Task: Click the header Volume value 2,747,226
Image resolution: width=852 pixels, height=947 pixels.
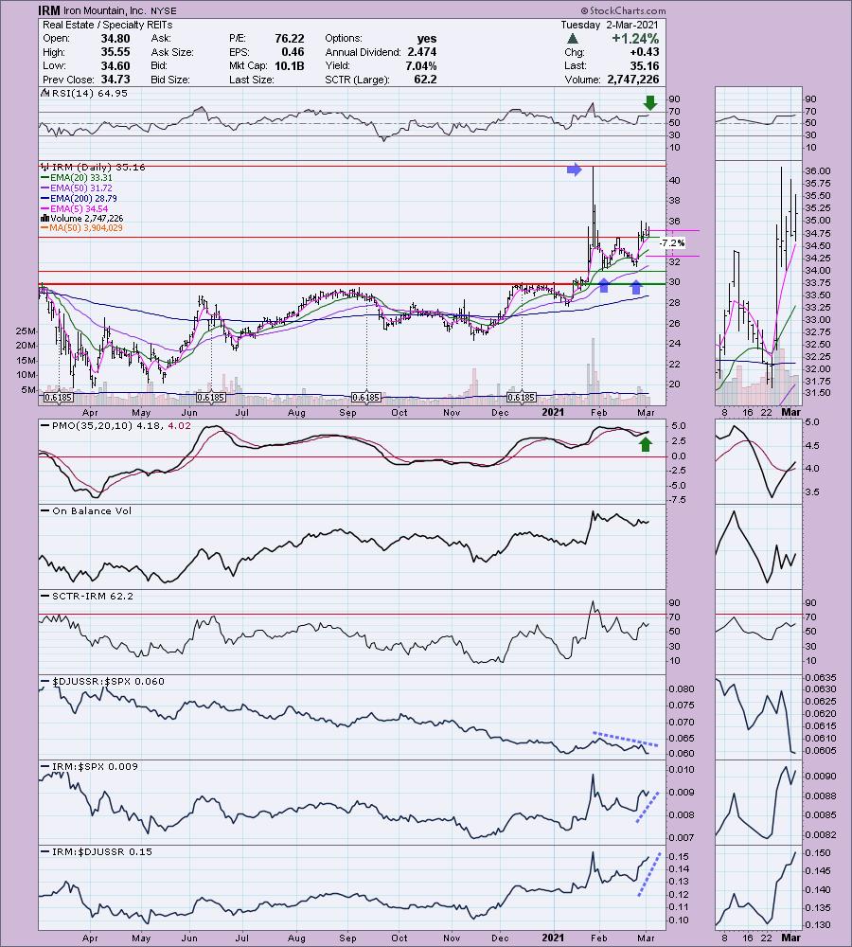Action: (631, 80)
